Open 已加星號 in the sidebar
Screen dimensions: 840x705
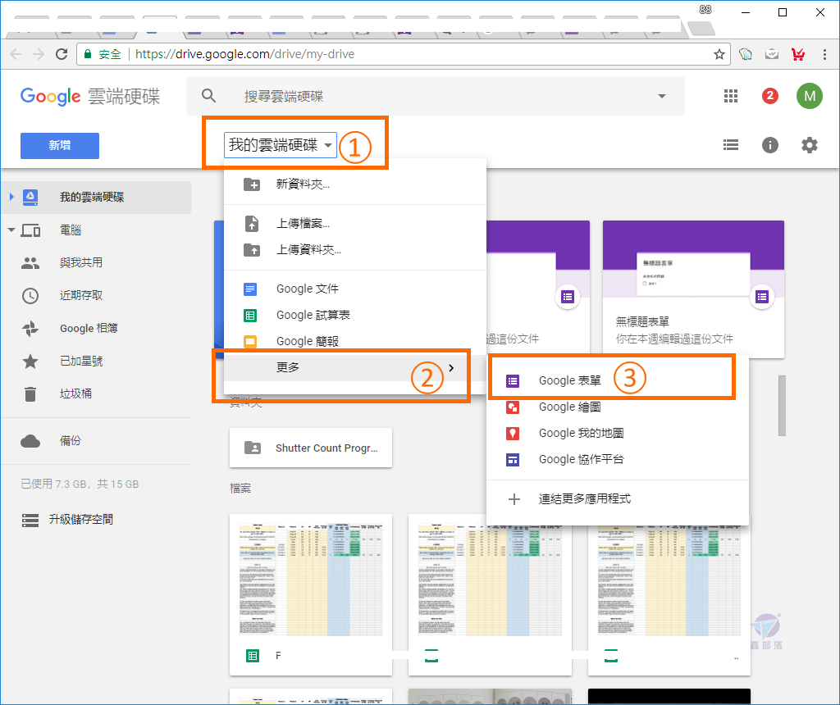tap(96, 362)
